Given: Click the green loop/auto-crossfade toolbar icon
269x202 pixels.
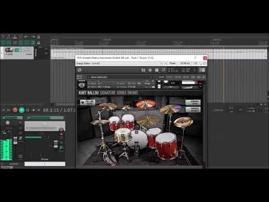Looking at the screenshot, I should click(x=33, y=43).
